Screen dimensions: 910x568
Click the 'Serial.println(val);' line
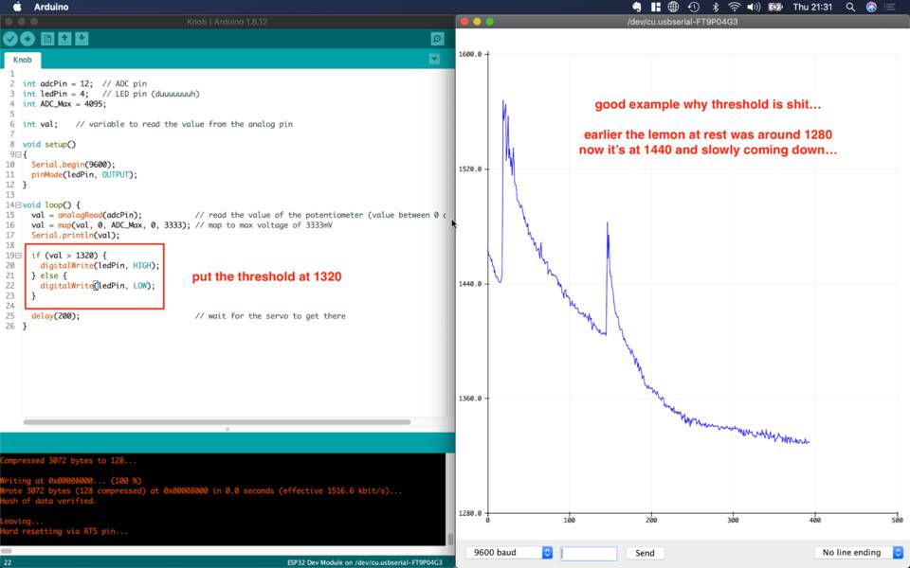point(76,235)
